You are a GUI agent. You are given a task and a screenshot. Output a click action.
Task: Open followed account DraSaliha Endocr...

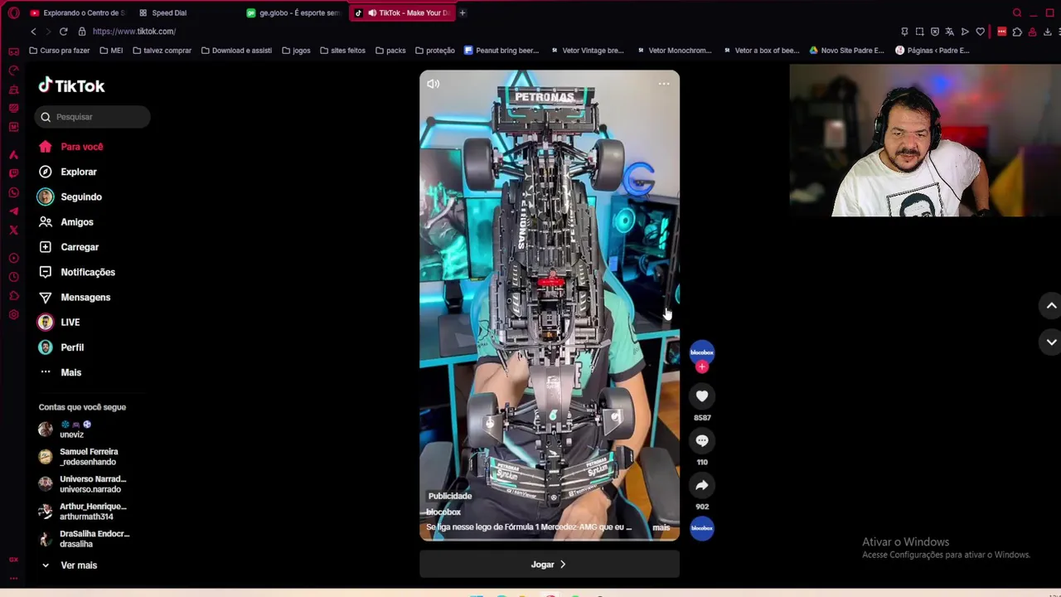coord(85,539)
